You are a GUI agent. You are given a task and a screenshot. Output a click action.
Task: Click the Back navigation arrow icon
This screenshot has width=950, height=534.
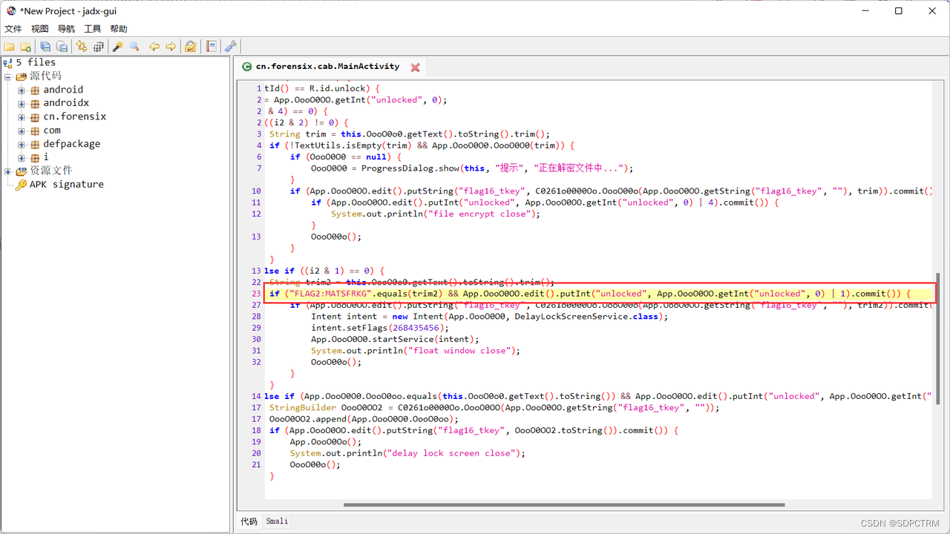154,47
